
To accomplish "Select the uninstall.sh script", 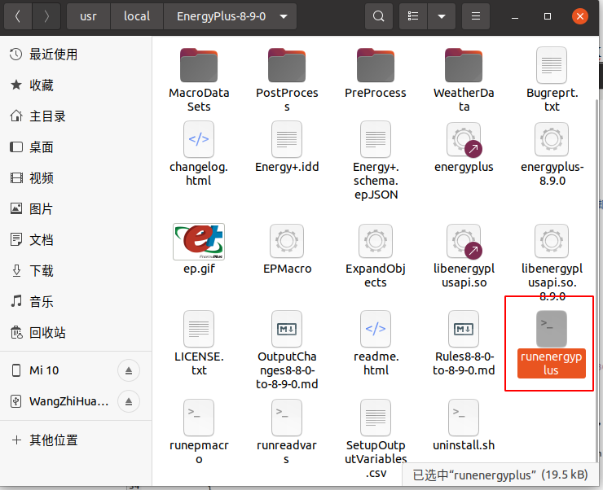I will coord(464,426).
